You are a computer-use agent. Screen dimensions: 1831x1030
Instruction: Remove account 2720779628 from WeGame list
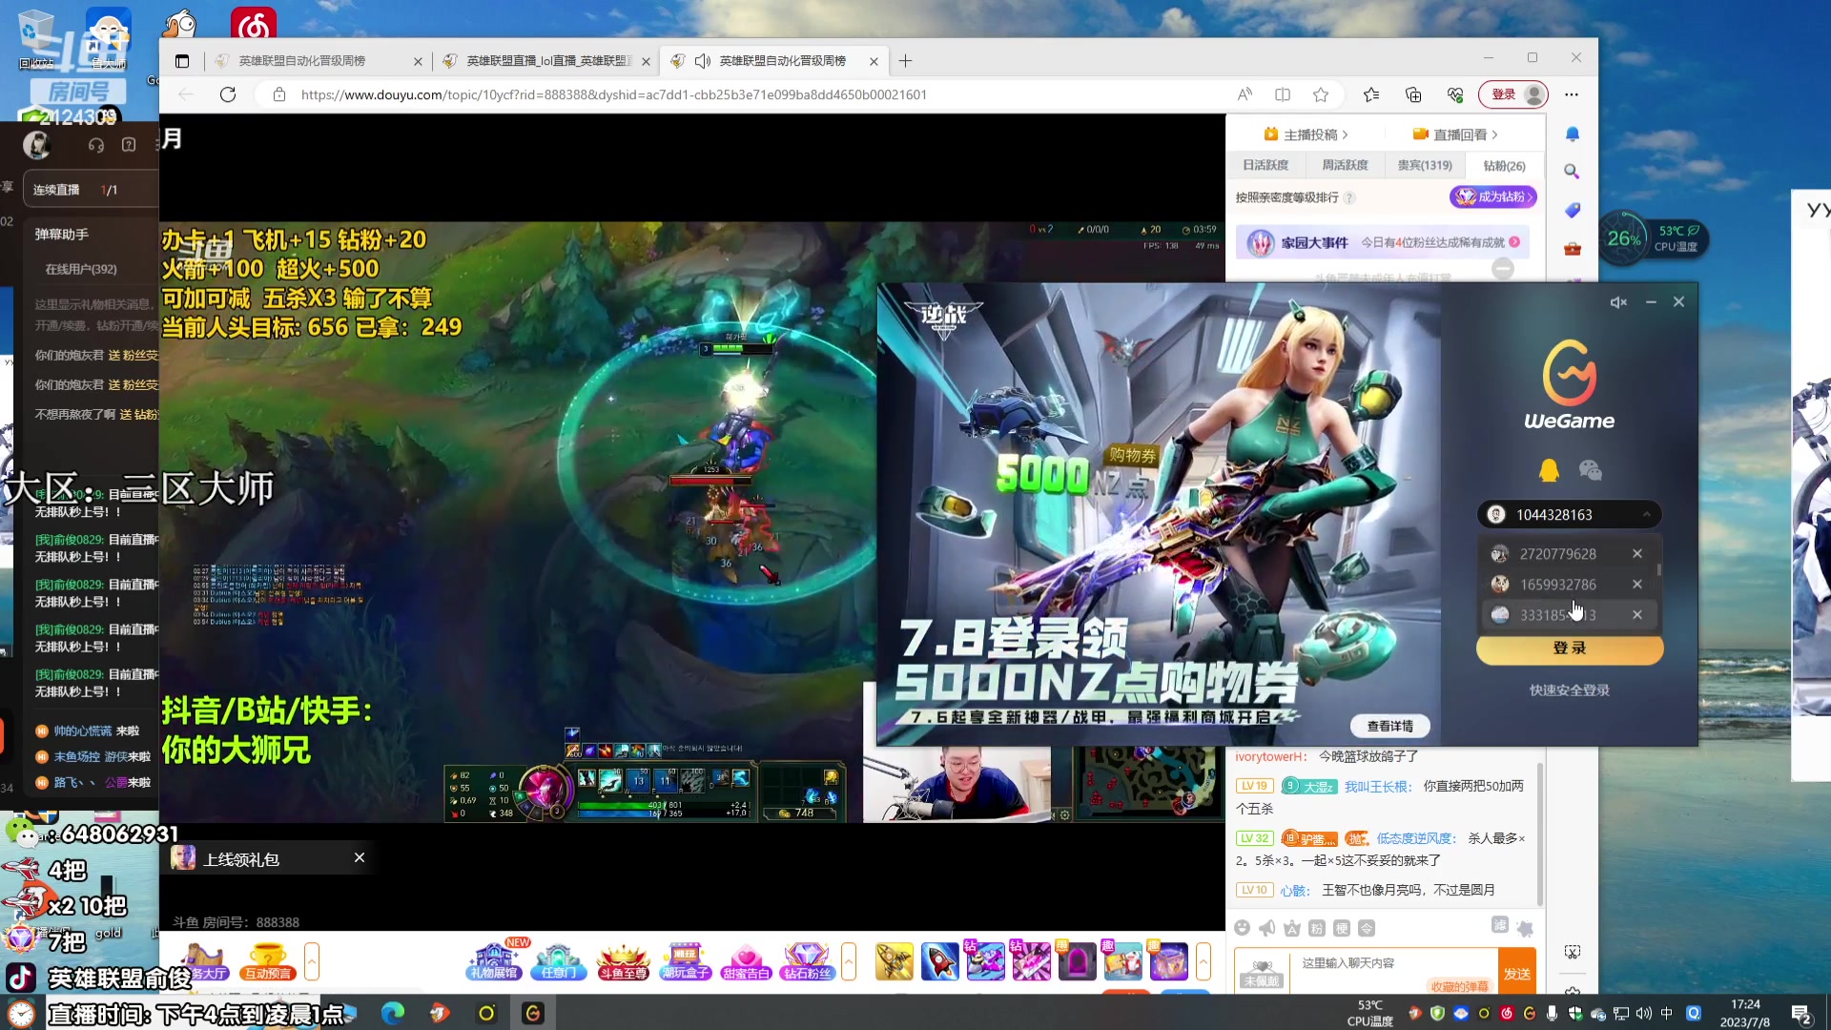click(1637, 554)
